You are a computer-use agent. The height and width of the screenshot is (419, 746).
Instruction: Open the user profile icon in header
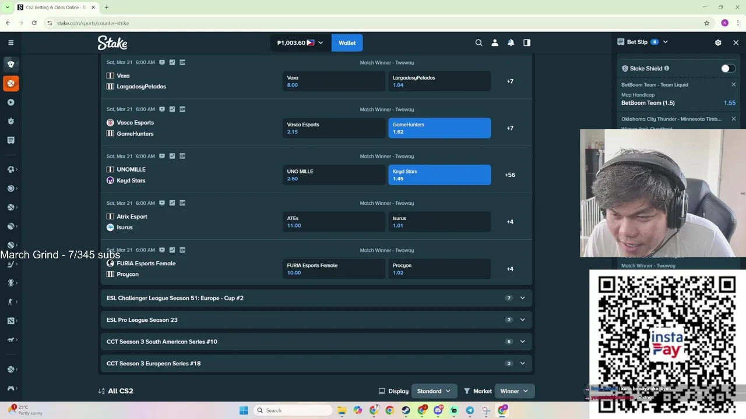495,42
